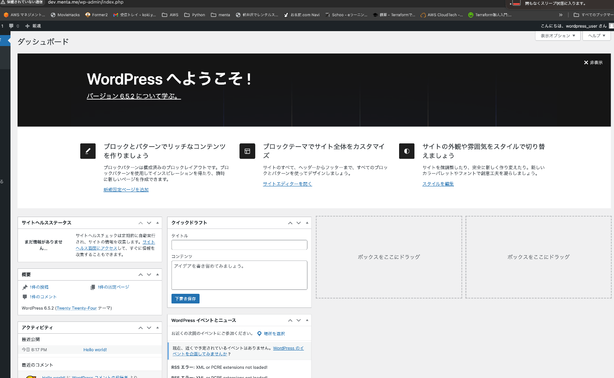Image resolution: width=614 pixels, height=378 pixels.
Task: Move 概要 widget up
Action: [x=140, y=275]
